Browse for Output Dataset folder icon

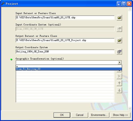pyautogui.click(x=119, y=40)
